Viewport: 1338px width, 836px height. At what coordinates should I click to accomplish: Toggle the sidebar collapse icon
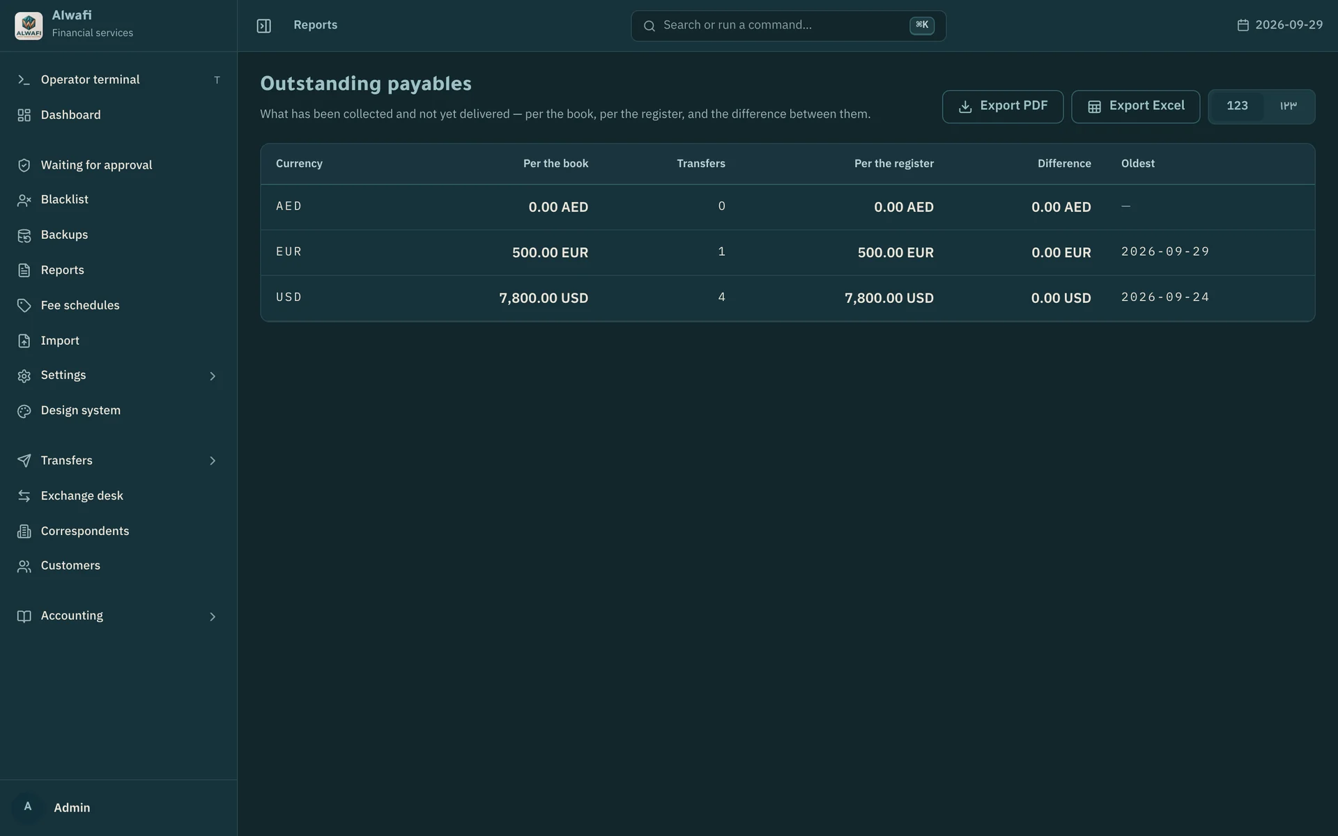point(263,26)
